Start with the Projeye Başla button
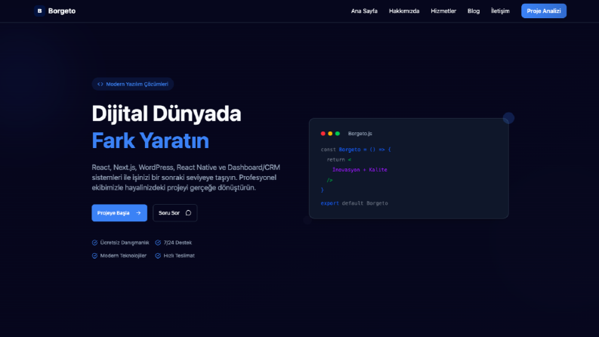 pyautogui.click(x=119, y=213)
